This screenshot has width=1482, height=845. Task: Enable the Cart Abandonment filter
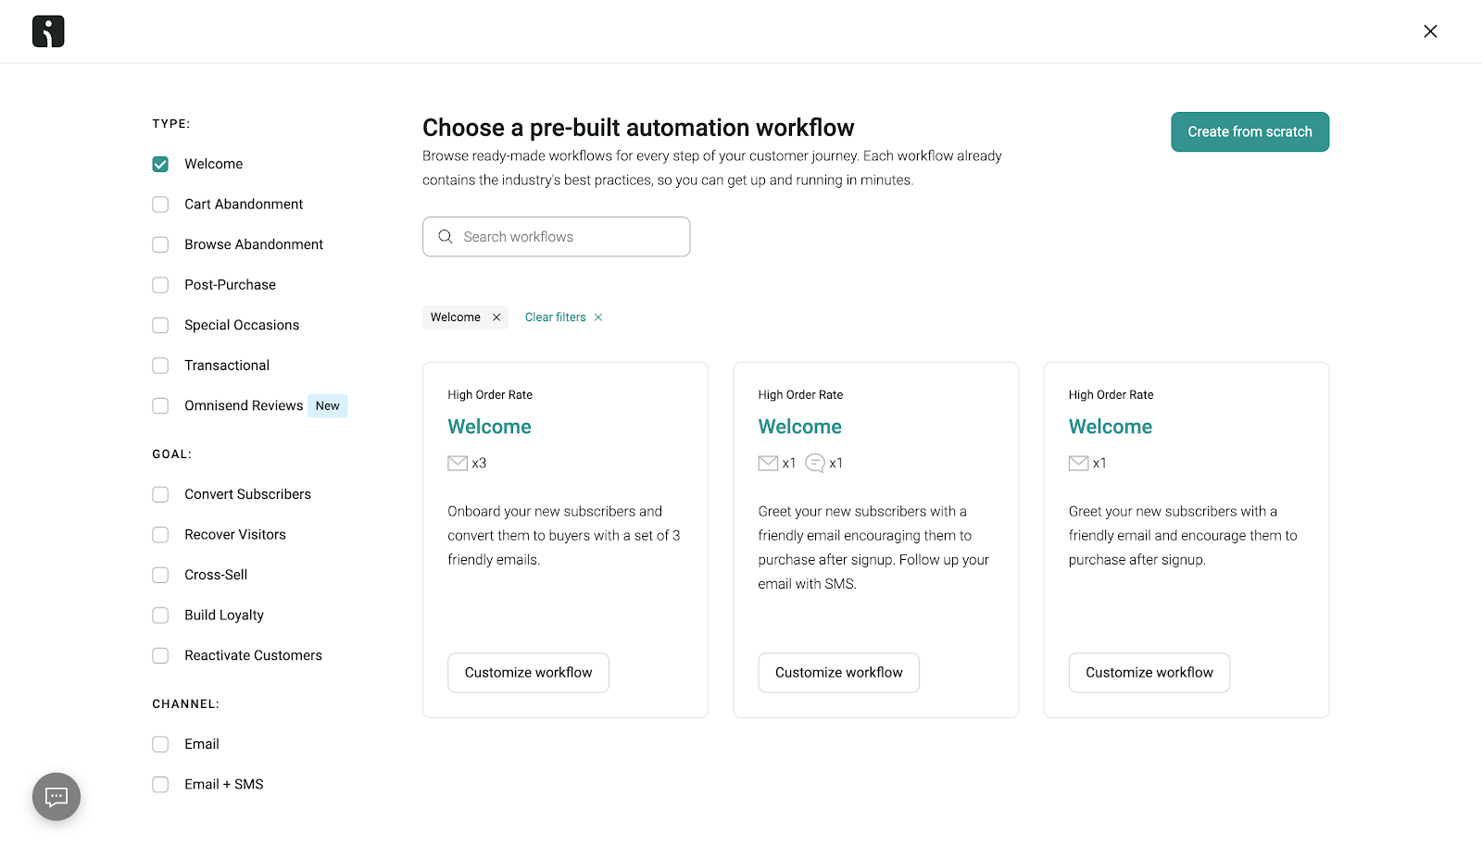159,204
